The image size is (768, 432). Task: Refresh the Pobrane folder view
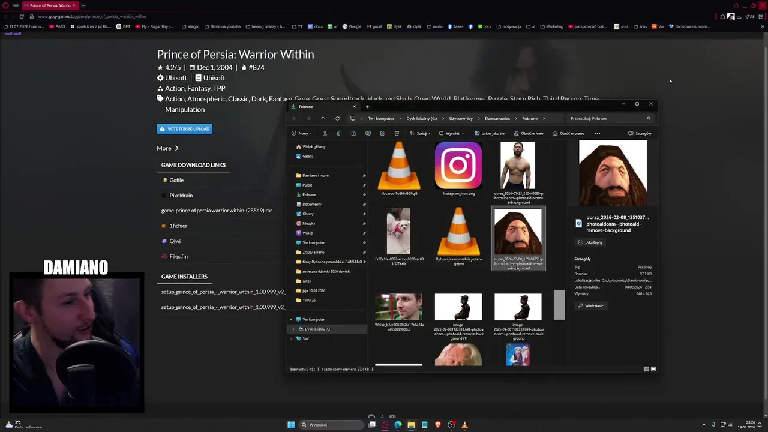coord(337,118)
